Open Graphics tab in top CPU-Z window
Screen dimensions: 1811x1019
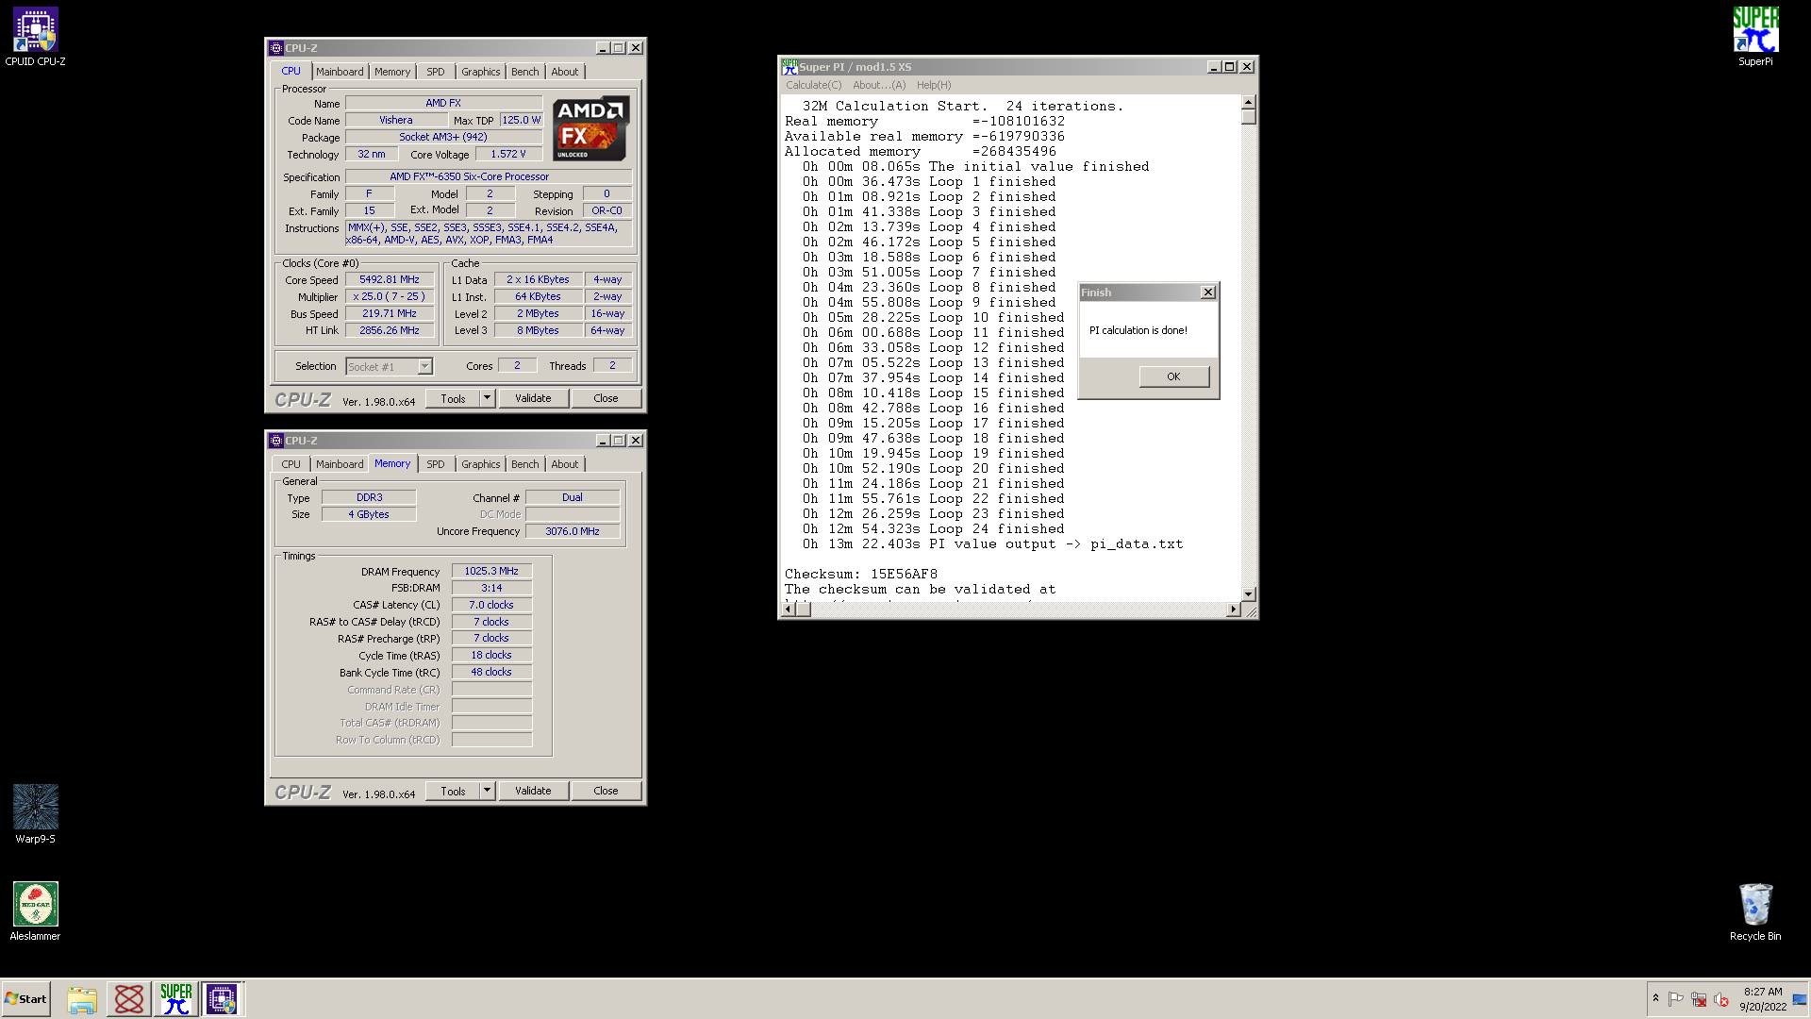coord(481,72)
